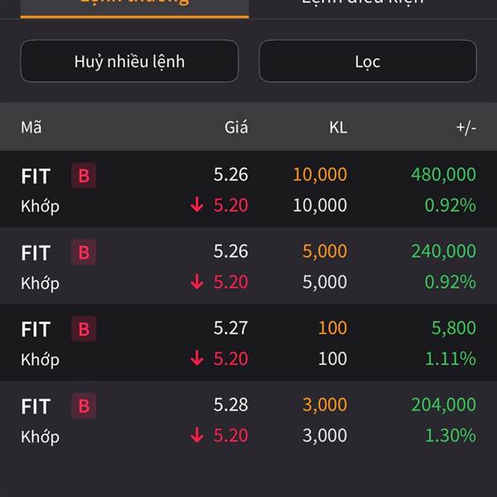The image size is (497, 497).
Task: Switch to Lệnh thường tab
Action: pyautogui.click(x=134, y=8)
